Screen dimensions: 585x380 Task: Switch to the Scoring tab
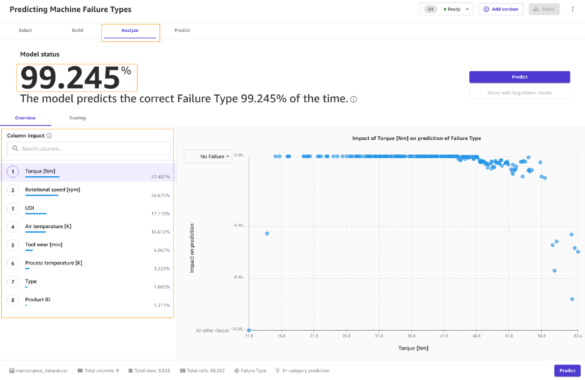(x=77, y=117)
